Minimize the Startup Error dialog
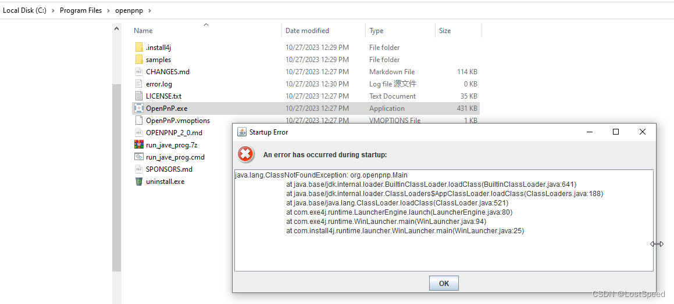 [589, 132]
